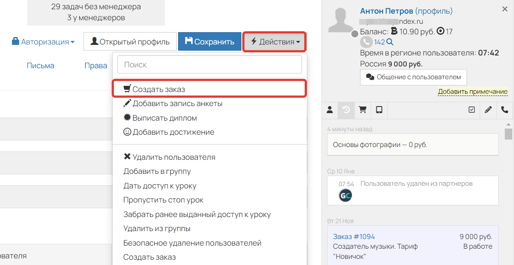Select Создать заказ with the cart icon

click(x=209, y=88)
